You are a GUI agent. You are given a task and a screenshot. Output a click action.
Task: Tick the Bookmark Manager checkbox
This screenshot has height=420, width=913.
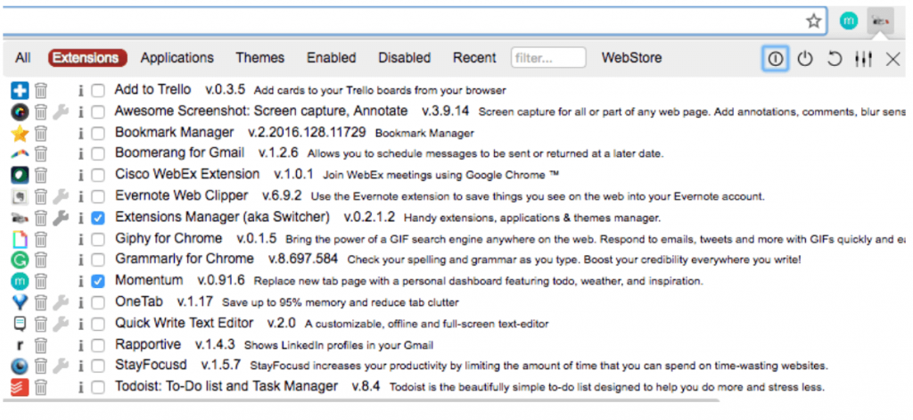(98, 134)
